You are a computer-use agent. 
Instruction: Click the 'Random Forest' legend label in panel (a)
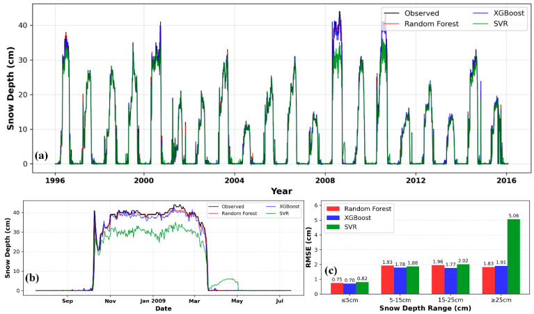(432, 24)
